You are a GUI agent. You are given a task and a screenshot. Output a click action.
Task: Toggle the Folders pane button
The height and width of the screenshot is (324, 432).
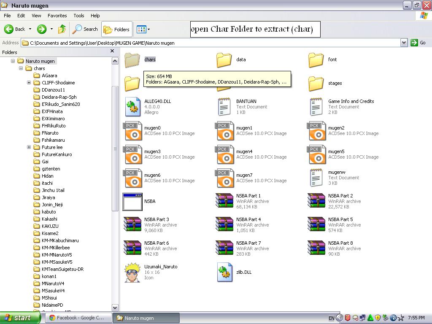(117, 29)
